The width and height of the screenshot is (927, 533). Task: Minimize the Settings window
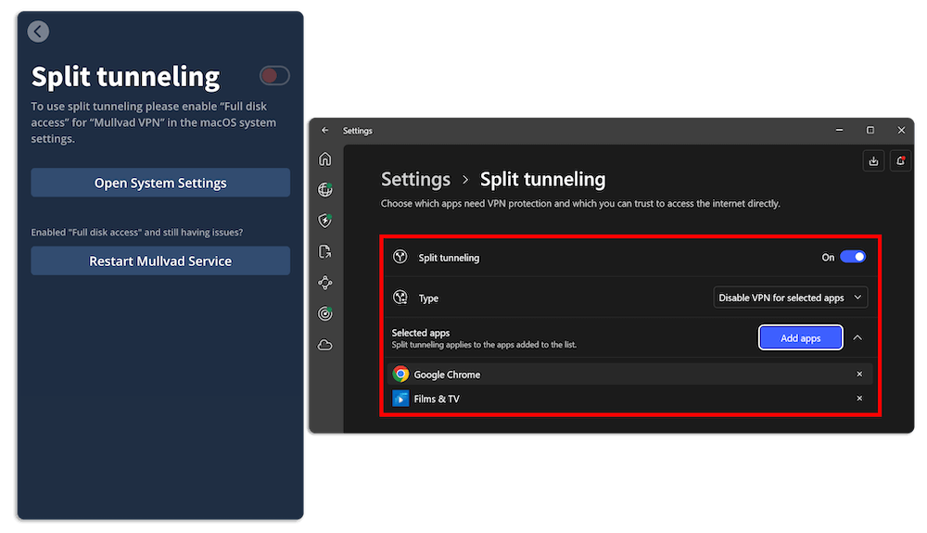point(839,130)
